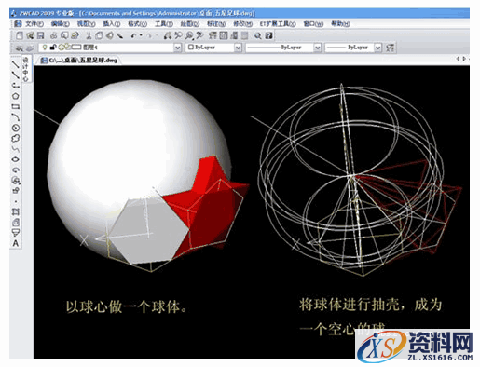Click the Pan realtime icon
Screen dimensions: 480x367
[x=168, y=35]
